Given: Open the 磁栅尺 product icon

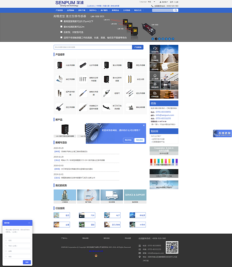Looking at the screenshot, I should pyautogui.click(x=106, y=93).
